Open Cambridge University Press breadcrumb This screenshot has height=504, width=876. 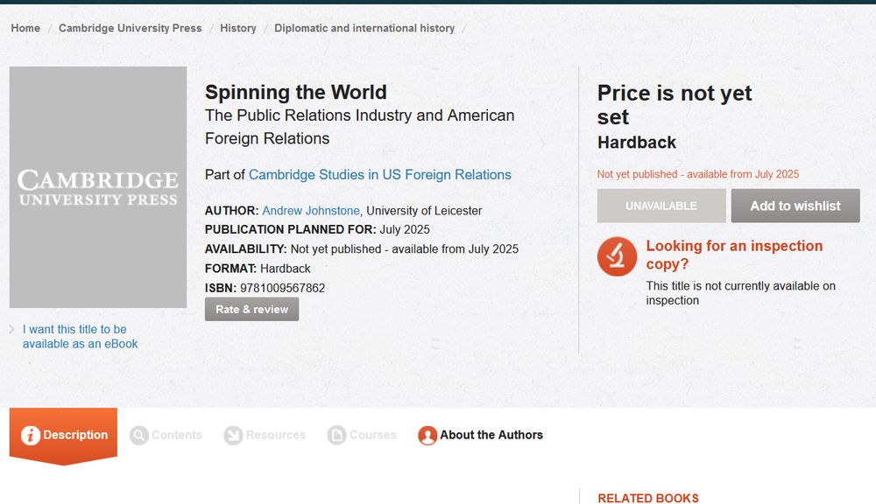(x=131, y=28)
